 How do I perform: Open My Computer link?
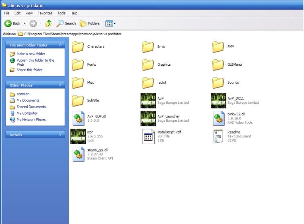click(x=27, y=113)
